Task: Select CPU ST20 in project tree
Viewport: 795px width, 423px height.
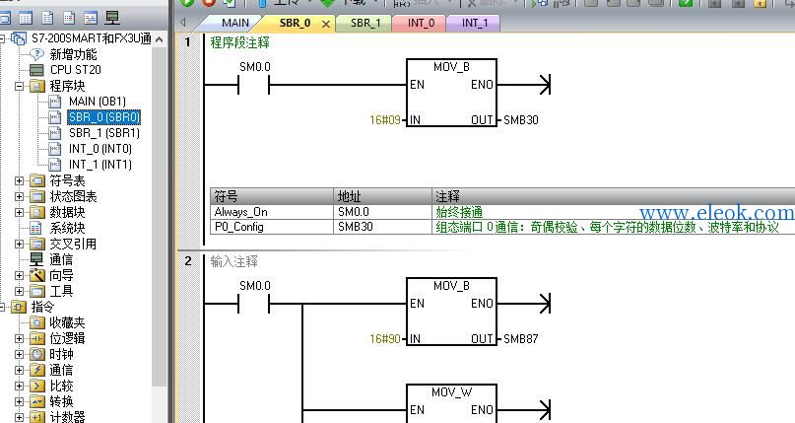Action: (75, 70)
